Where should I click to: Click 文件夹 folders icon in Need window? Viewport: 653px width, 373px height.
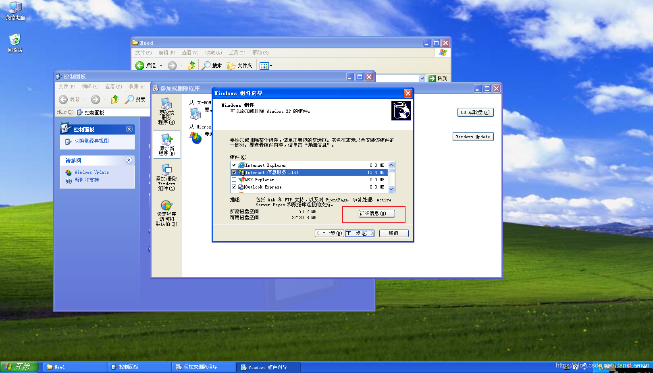pyautogui.click(x=231, y=65)
